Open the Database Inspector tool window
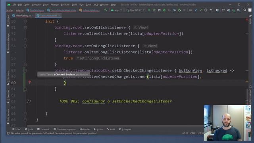254x143 pixels. click(x=65, y=129)
